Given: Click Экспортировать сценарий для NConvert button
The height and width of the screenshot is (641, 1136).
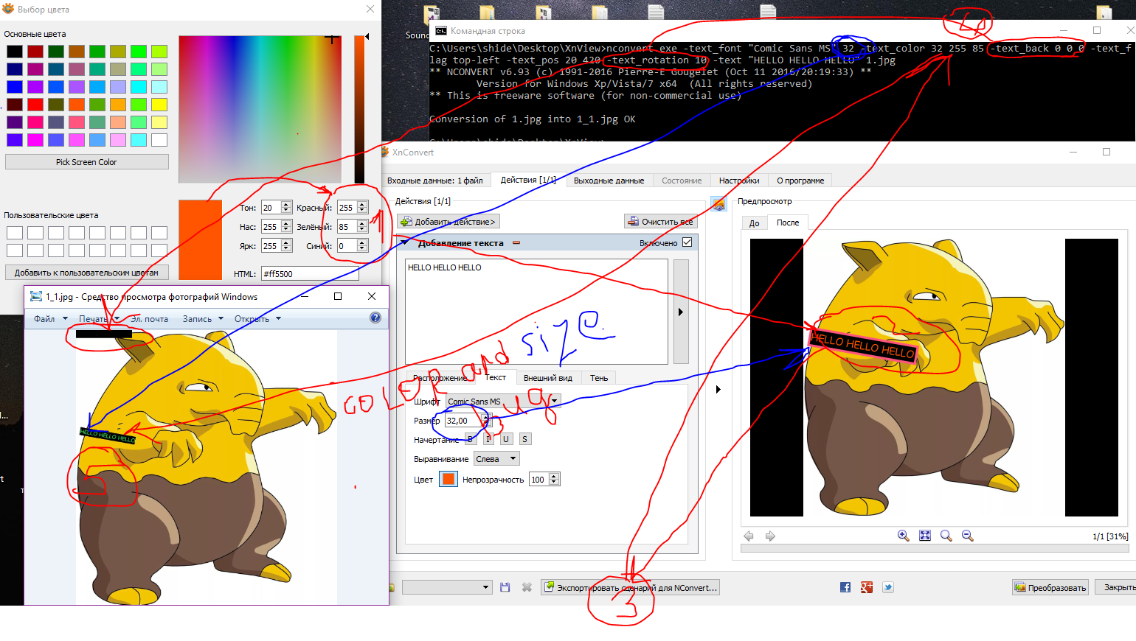Looking at the screenshot, I should point(630,587).
